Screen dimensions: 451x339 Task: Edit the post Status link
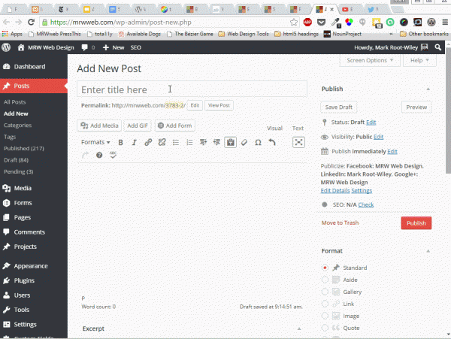click(371, 123)
